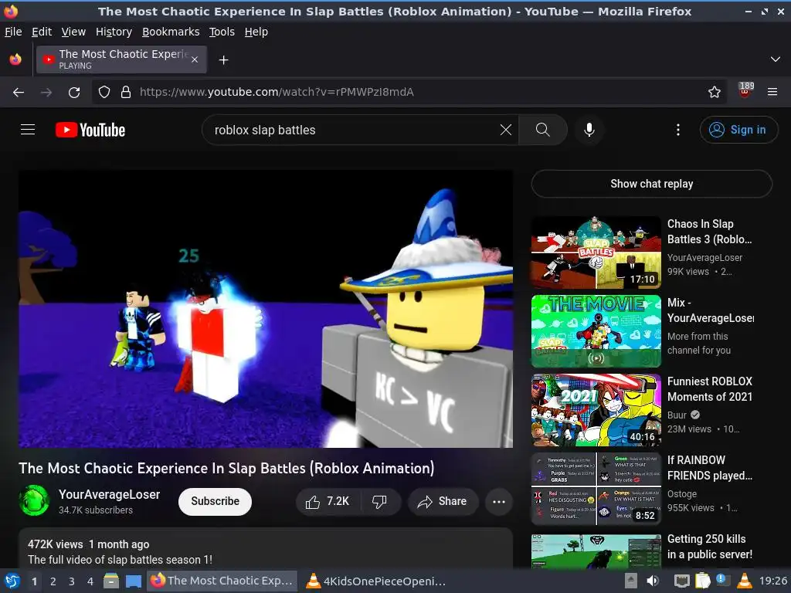Viewport: 791px width, 593px height.
Task: Open tracking protection shield icon
Action: [x=104, y=92]
